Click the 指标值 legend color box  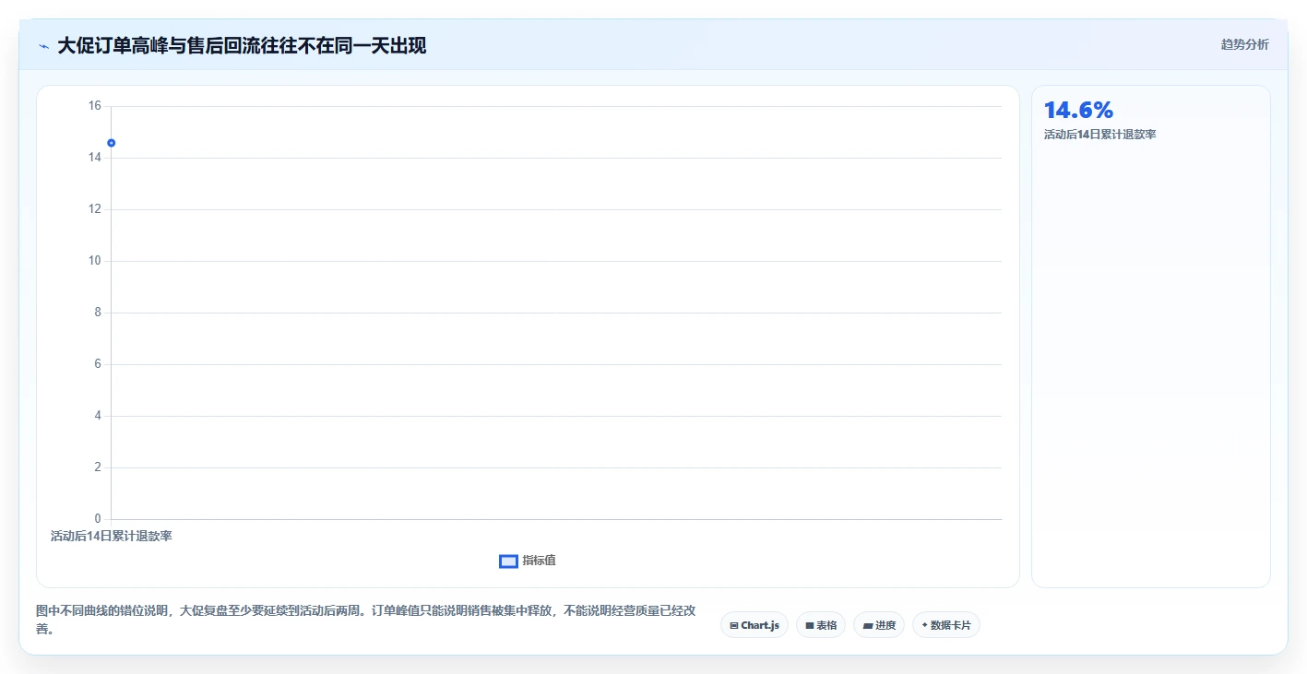tap(508, 561)
